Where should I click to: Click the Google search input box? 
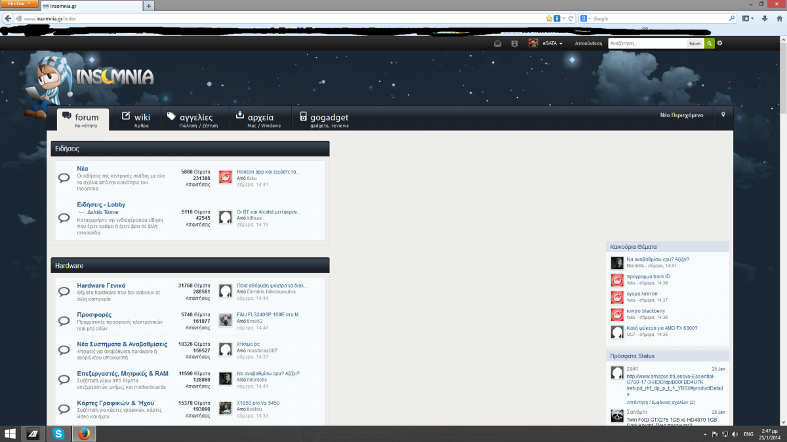pos(659,18)
